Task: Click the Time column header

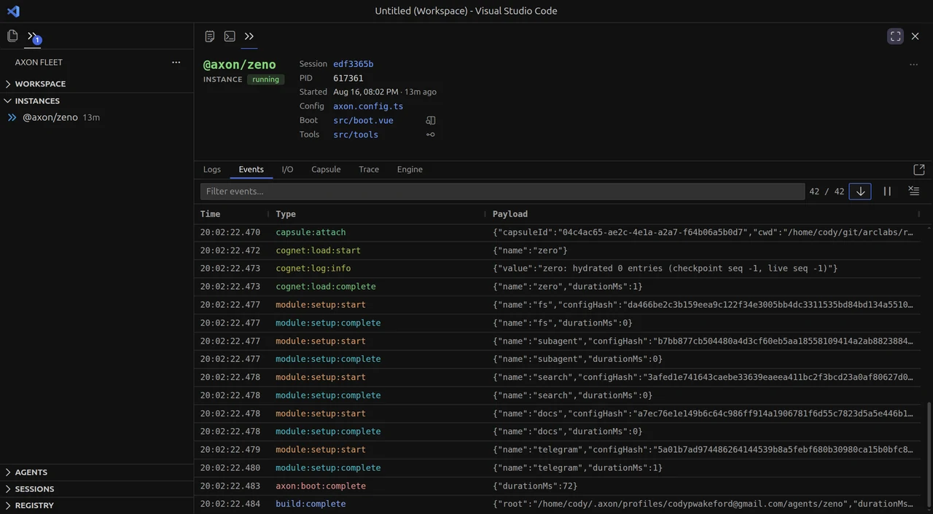Action: tap(210, 214)
